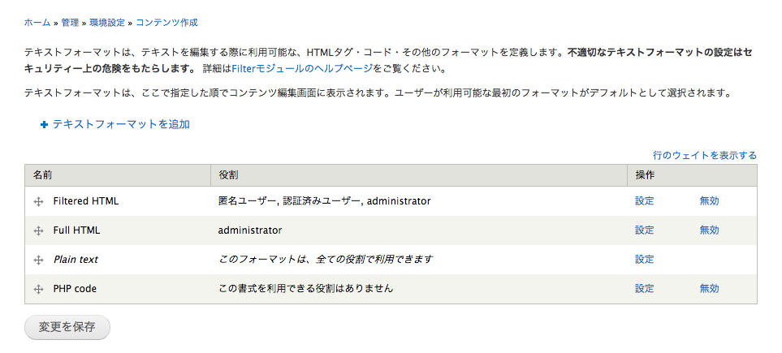Open 設定 for PHP code format
The image size is (782, 353).
pyautogui.click(x=645, y=289)
